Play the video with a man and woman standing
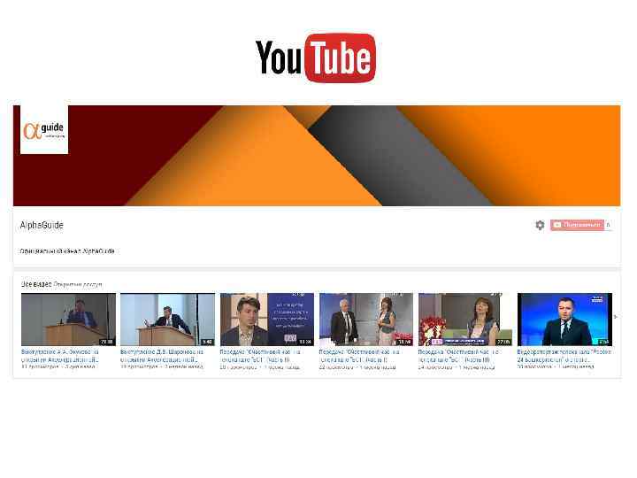The width and height of the screenshot is (637, 478). point(366,320)
